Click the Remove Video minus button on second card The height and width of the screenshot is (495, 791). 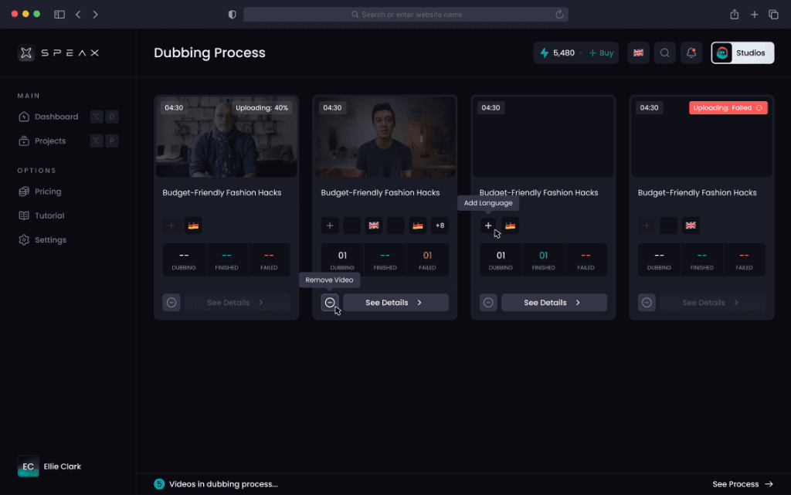329,302
